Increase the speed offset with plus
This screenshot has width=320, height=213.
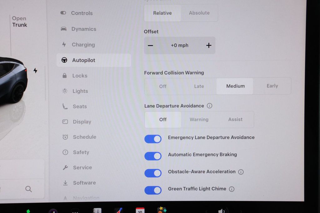pyautogui.click(x=208, y=45)
